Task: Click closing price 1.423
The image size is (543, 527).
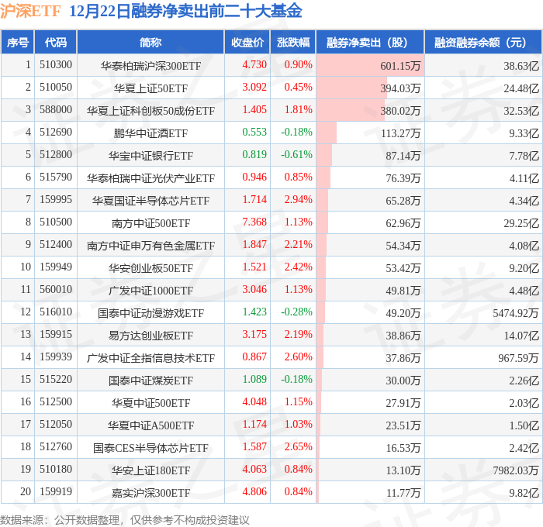Action: (254, 312)
